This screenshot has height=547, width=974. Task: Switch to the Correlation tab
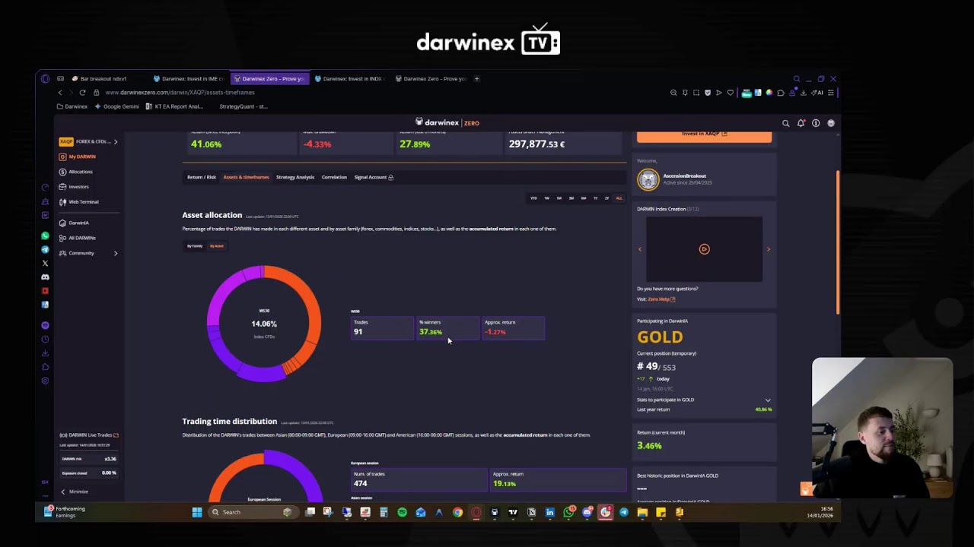coord(334,177)
